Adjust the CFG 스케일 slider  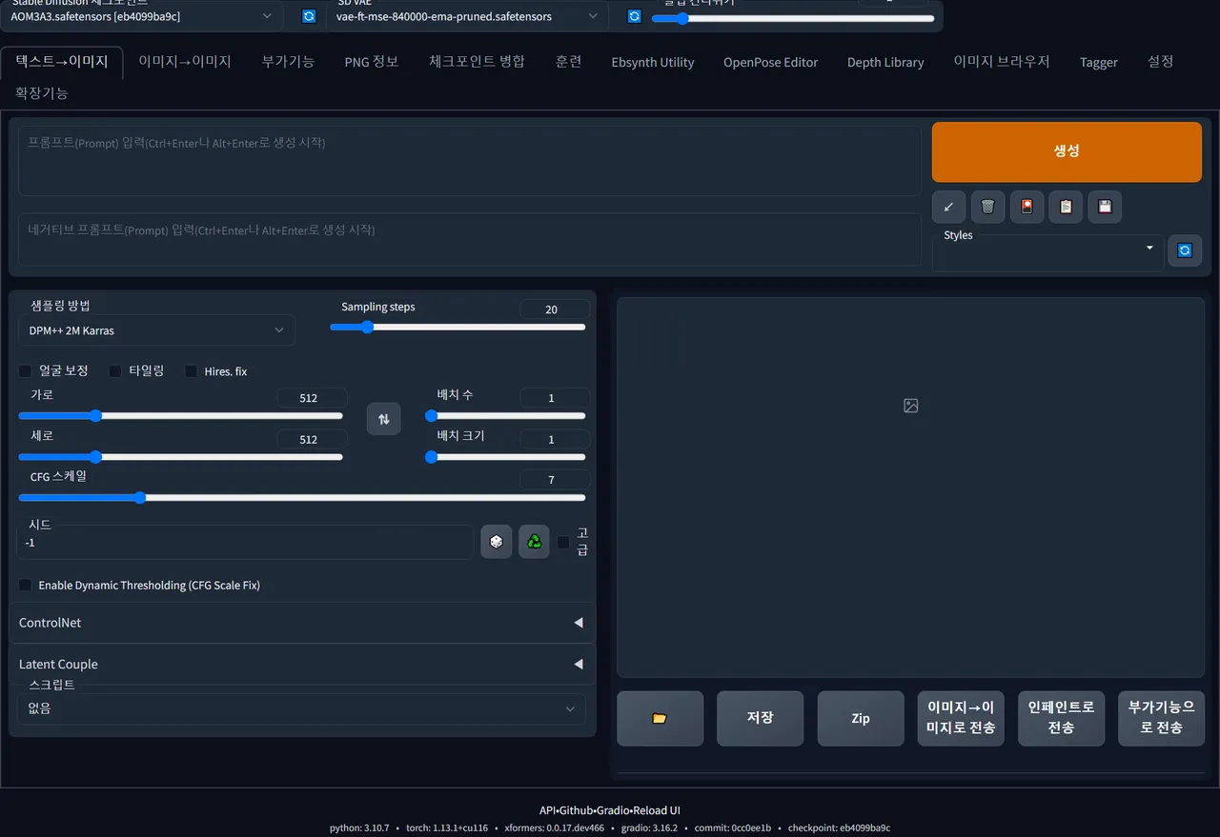[301, 497]
